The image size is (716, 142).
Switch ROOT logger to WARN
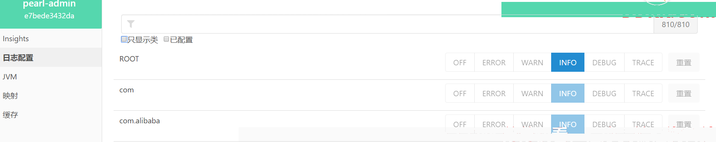532,62
